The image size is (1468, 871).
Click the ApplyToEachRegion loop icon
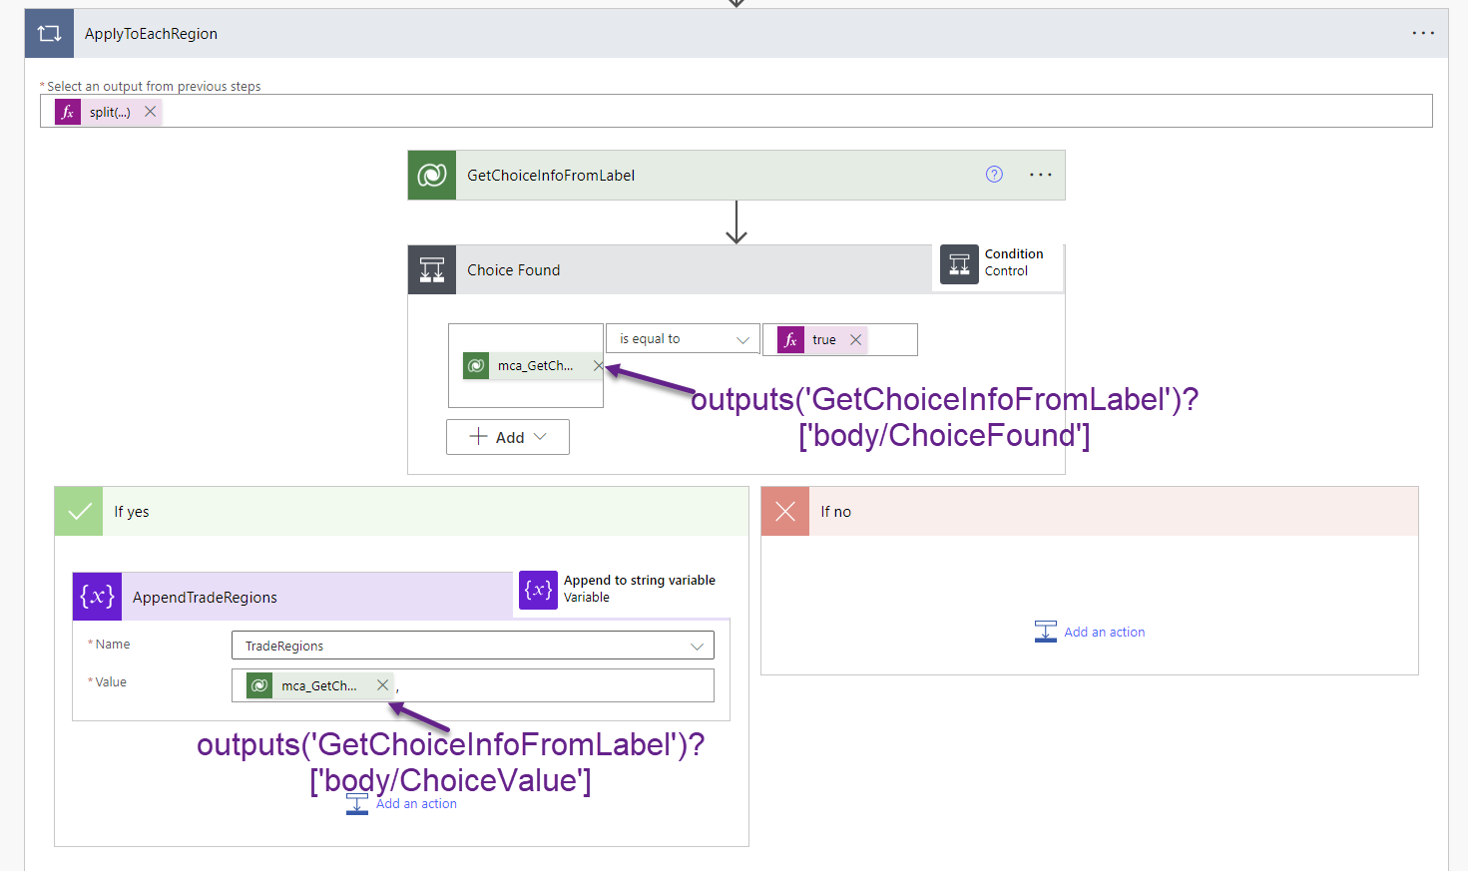click(x=48, y=32)
